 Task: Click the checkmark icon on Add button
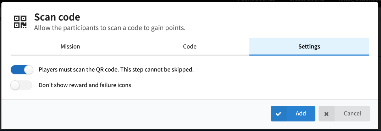[279, 114]
